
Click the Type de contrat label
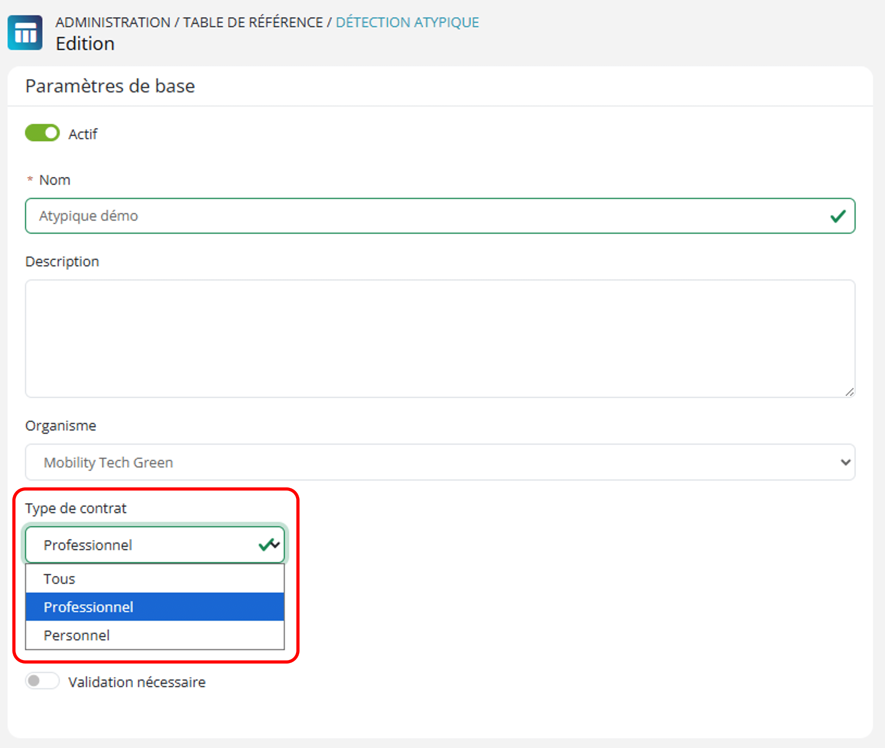(x=76, y=508)
